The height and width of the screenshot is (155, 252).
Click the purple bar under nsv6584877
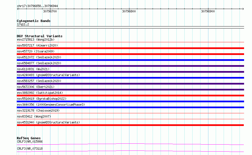130,66
